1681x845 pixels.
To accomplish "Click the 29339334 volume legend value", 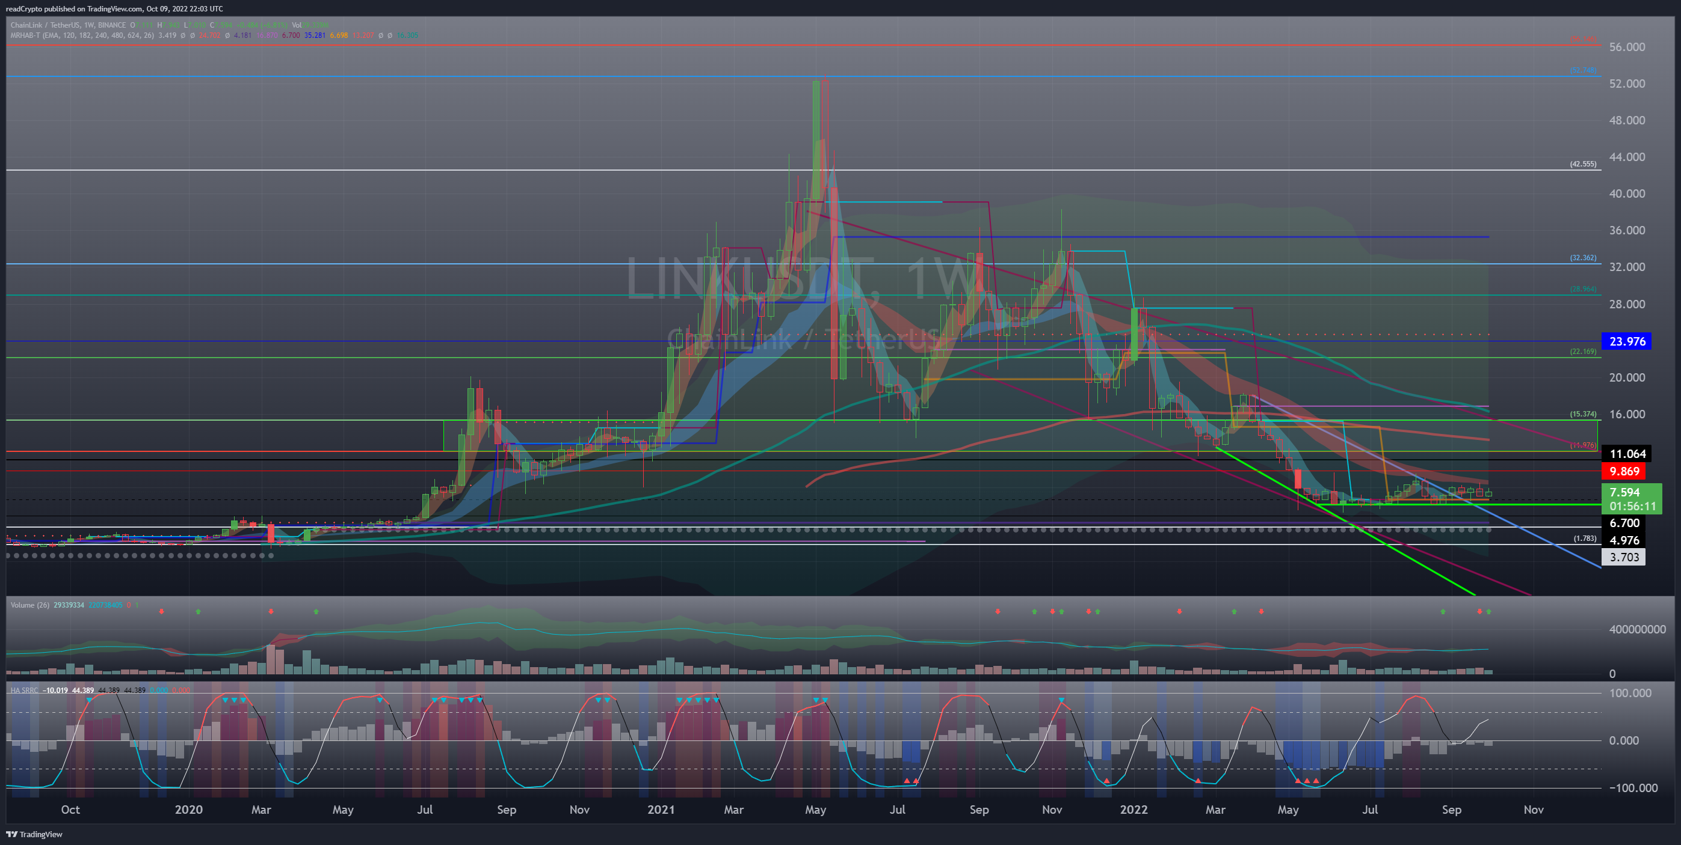I will pos(69,605).
